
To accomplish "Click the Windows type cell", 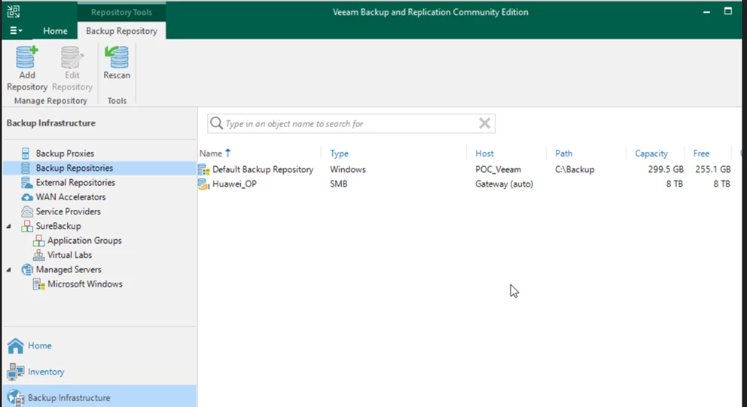I will (x=348, y=169).
